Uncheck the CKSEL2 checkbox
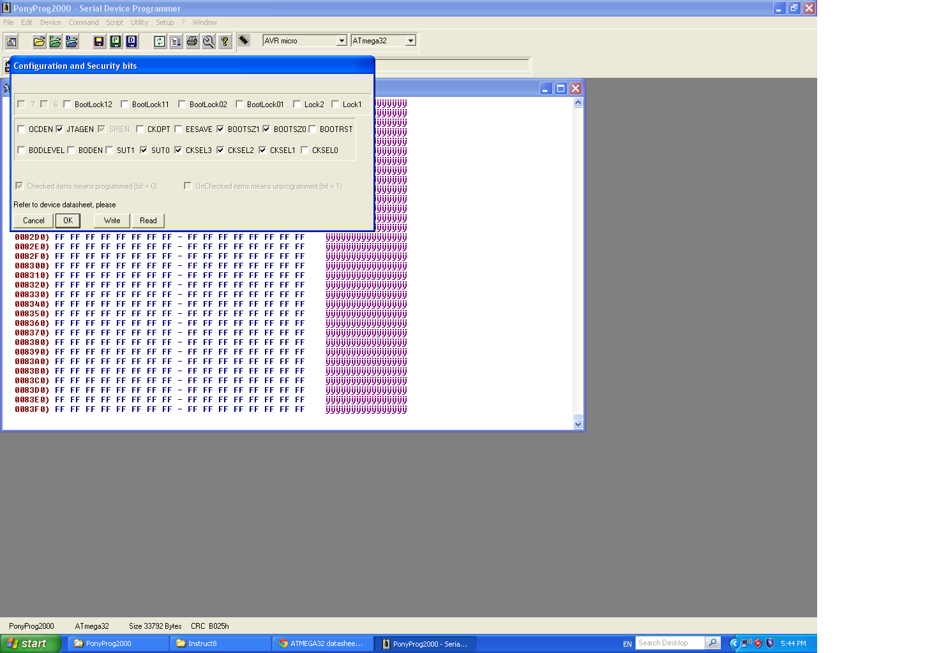948x653 pixels. (220, 150)
